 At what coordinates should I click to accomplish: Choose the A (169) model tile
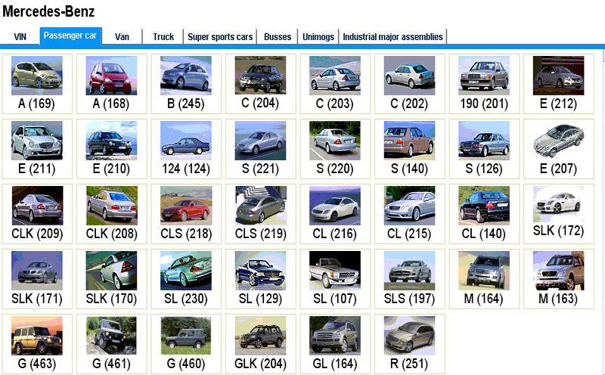tap(37, 84)
